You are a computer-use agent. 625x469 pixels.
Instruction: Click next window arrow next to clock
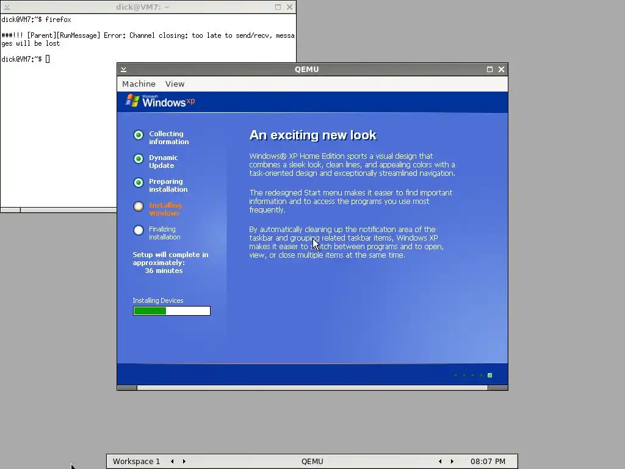(x=452, y=462)
